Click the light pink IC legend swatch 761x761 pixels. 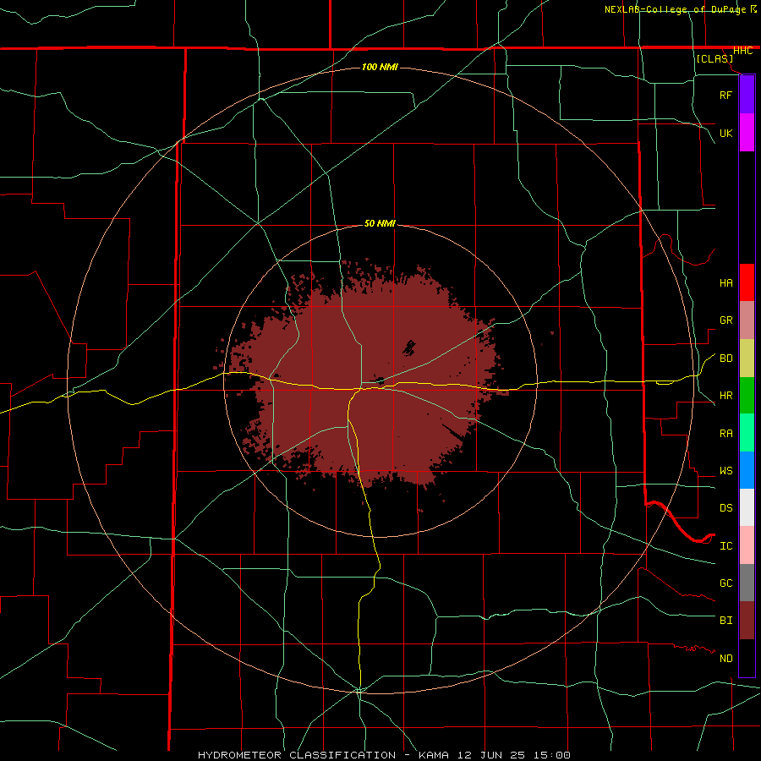pos(747,545)
